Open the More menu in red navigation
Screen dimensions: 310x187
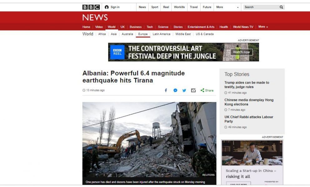pos(263,26)
